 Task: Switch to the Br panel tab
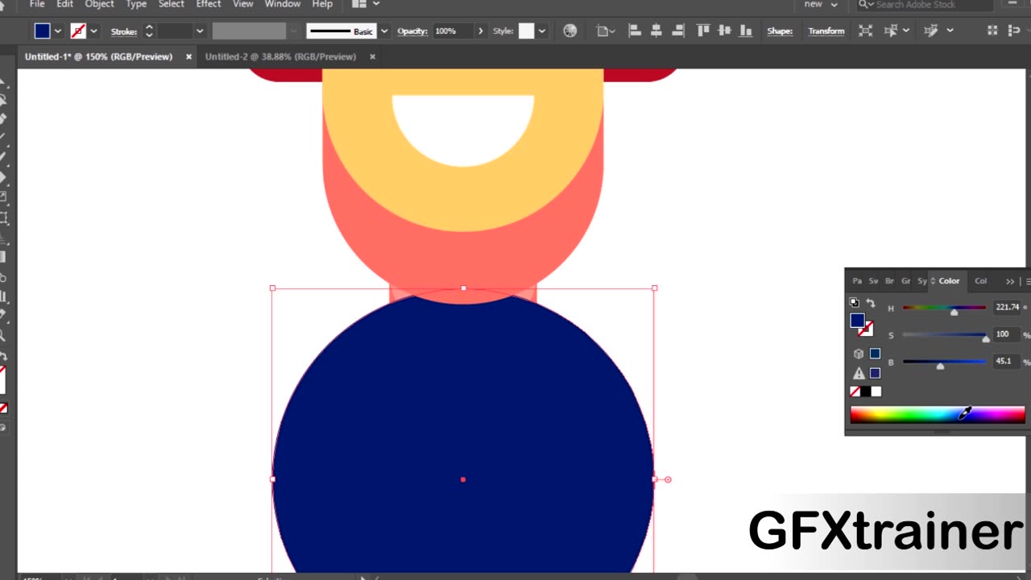tap(889, 280)
